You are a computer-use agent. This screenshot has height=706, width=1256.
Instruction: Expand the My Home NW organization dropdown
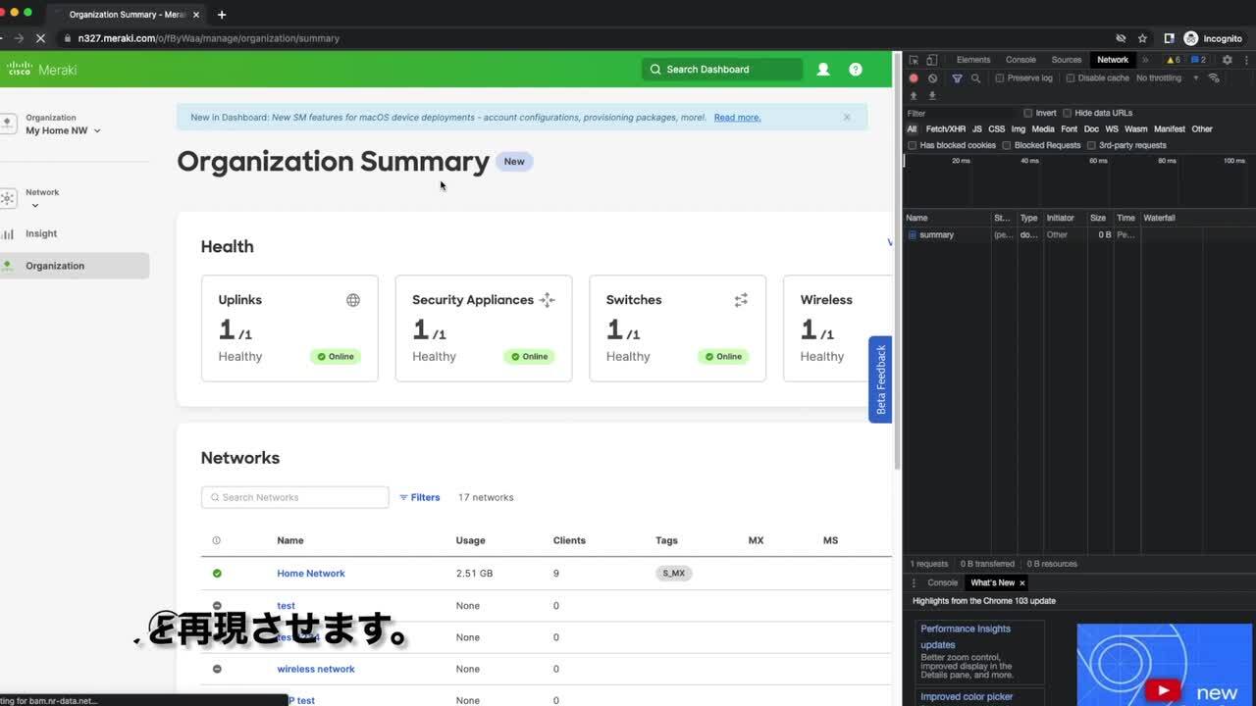(96, 130)
